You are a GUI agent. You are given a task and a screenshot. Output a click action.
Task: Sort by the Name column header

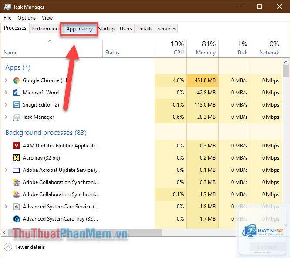coord(52,49)
